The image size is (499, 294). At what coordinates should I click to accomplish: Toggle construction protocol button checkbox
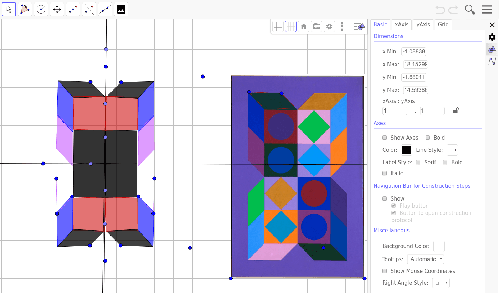coord(393,213)
